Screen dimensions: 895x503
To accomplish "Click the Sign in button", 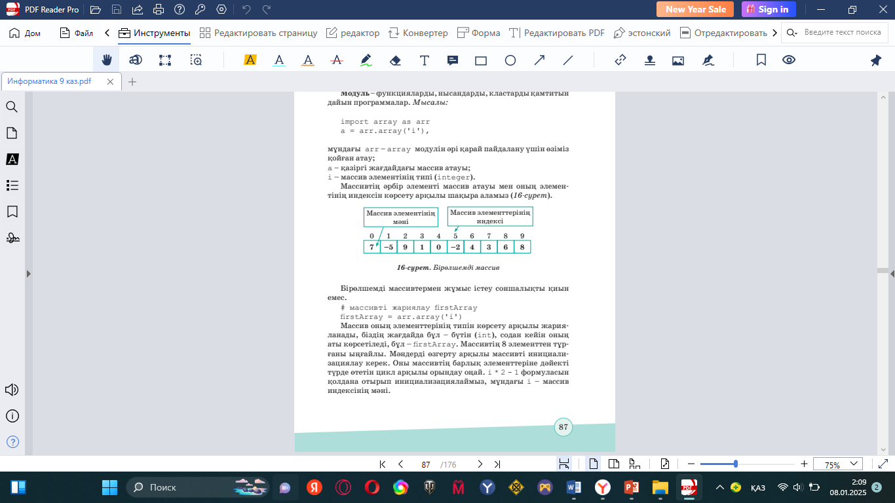I will (x=769, y=9).
